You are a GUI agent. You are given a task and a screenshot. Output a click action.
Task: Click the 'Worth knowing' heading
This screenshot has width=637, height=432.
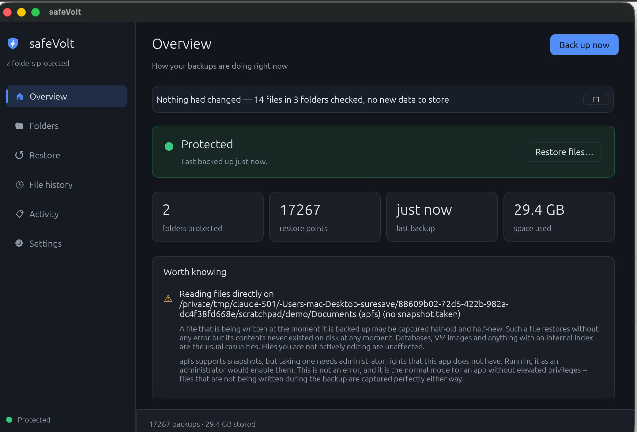point(195,272)
